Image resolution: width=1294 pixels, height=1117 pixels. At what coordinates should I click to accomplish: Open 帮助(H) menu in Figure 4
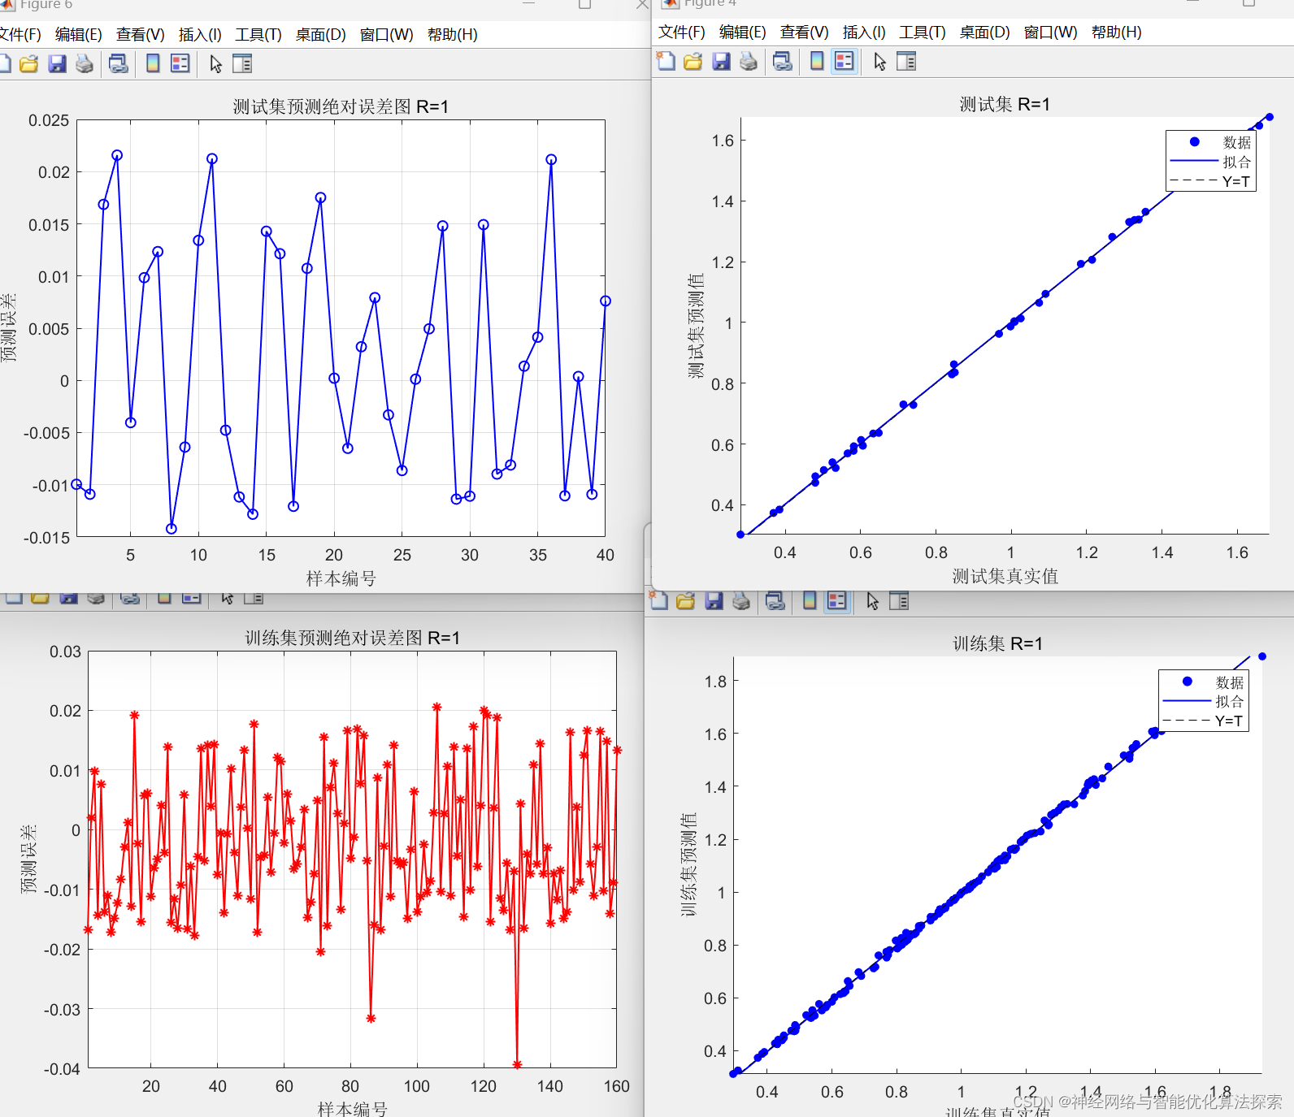[1116, 32]
